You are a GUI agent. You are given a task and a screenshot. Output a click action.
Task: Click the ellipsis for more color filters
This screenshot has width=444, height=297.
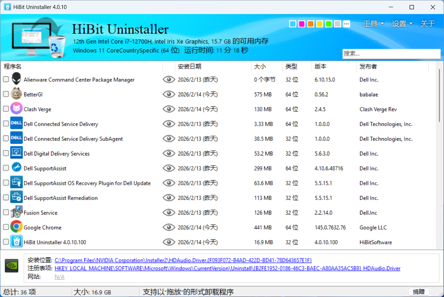click(x=346, y=24)
